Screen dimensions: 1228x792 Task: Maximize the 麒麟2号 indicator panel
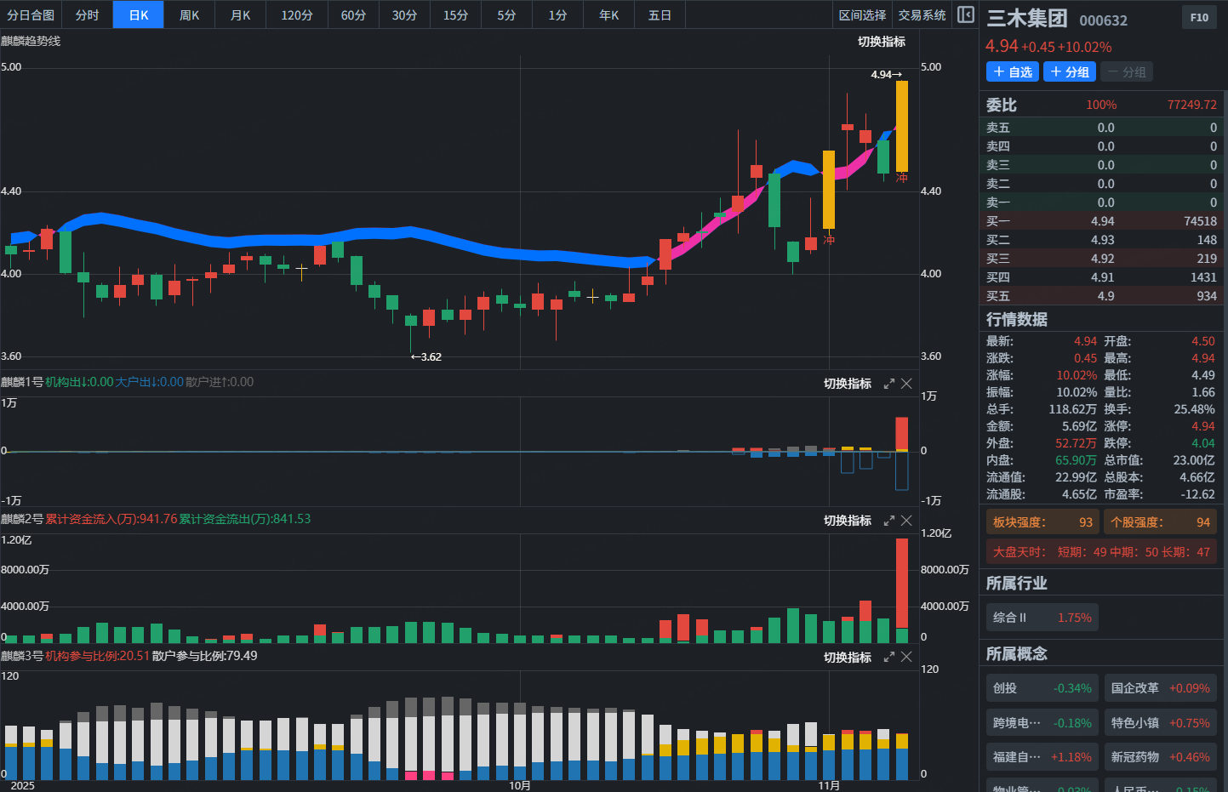pos(888,521)
